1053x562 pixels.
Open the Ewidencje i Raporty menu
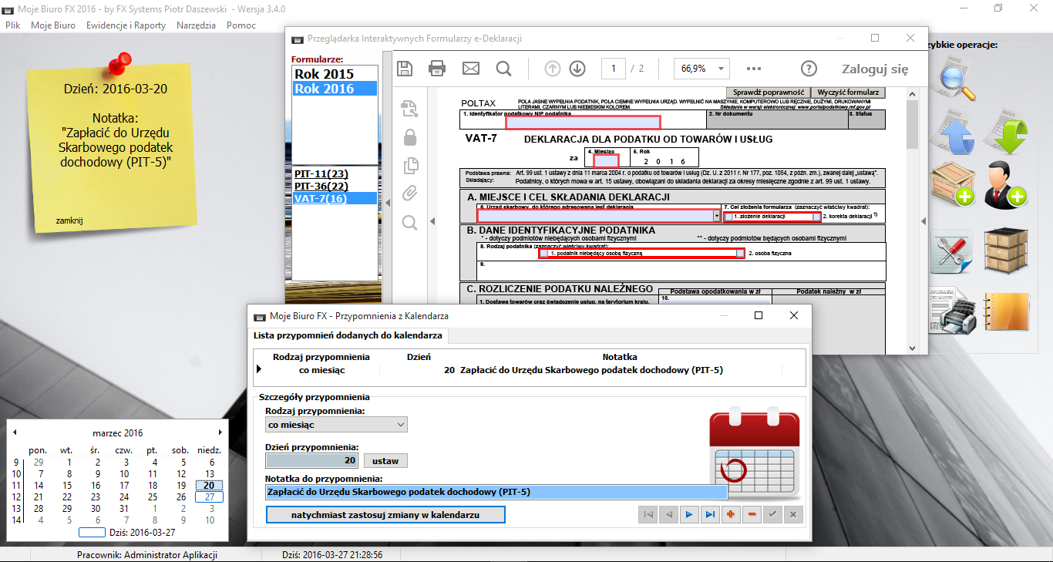pos(126,25)
